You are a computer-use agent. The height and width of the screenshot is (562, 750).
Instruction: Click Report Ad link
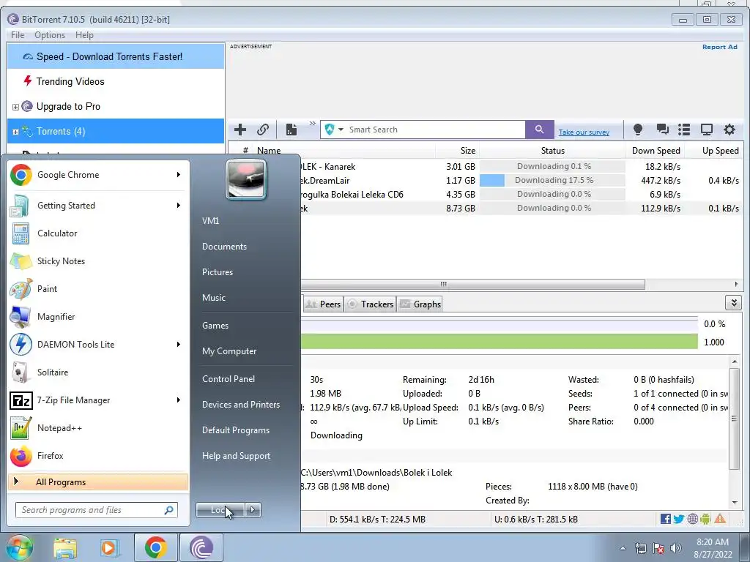720,47
